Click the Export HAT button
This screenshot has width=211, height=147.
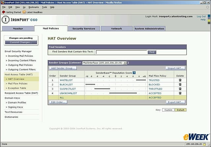point(176,102)
